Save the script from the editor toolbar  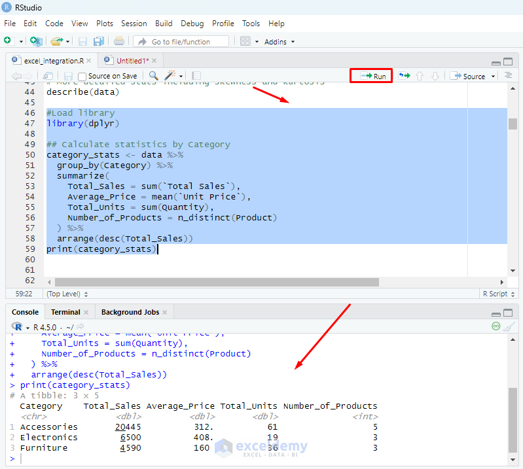[68, 76]
